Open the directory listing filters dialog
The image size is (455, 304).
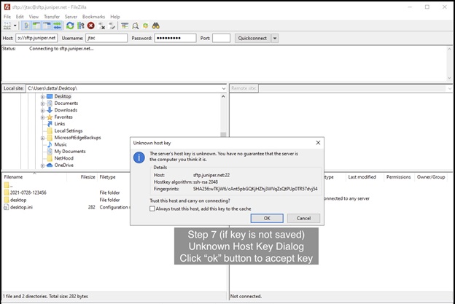click(x=125, y=26)
